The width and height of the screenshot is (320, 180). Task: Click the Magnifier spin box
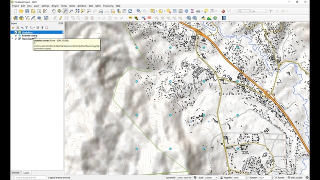[x=240, y=177]
